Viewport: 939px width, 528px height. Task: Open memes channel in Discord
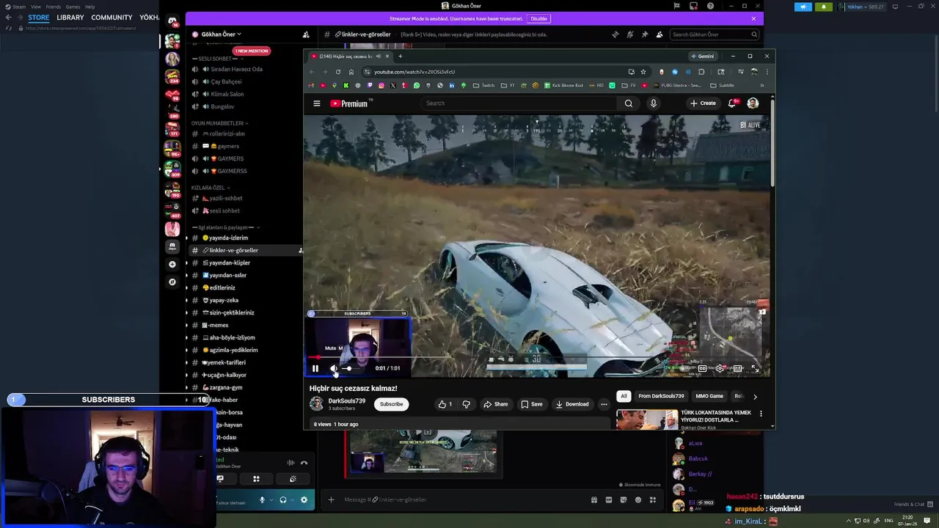tap(218, 325)
